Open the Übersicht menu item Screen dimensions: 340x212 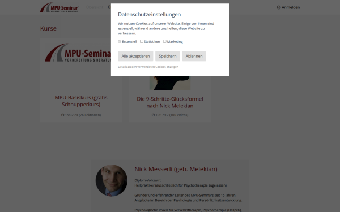tap(95, 7)
